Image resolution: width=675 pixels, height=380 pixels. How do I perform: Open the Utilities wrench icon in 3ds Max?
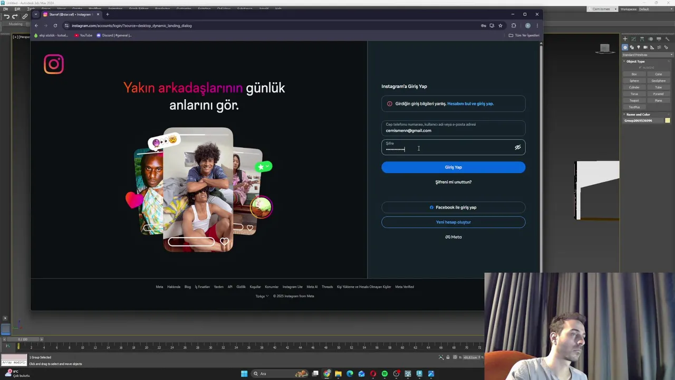(x=667, y=39)
